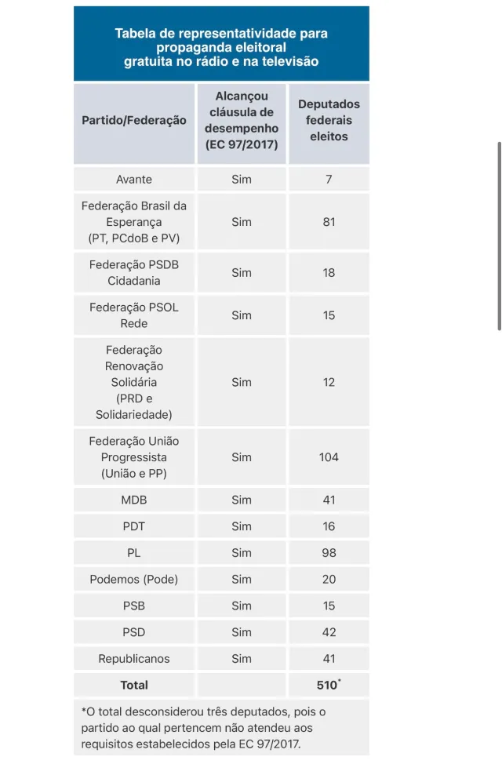The width and height of the screenshot is (502, 764).
Task: Click the table title banner
Action: pos(221,44)
